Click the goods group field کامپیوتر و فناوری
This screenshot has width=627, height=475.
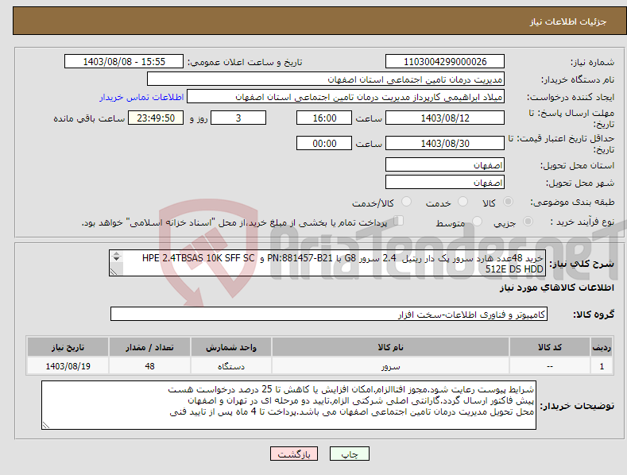point(329,315)
